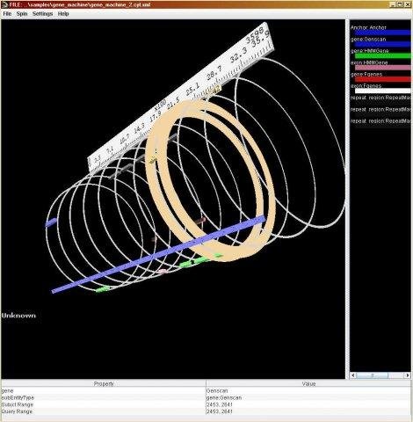Click the pink exon:HMMGene legend swatch

[382, 68]
